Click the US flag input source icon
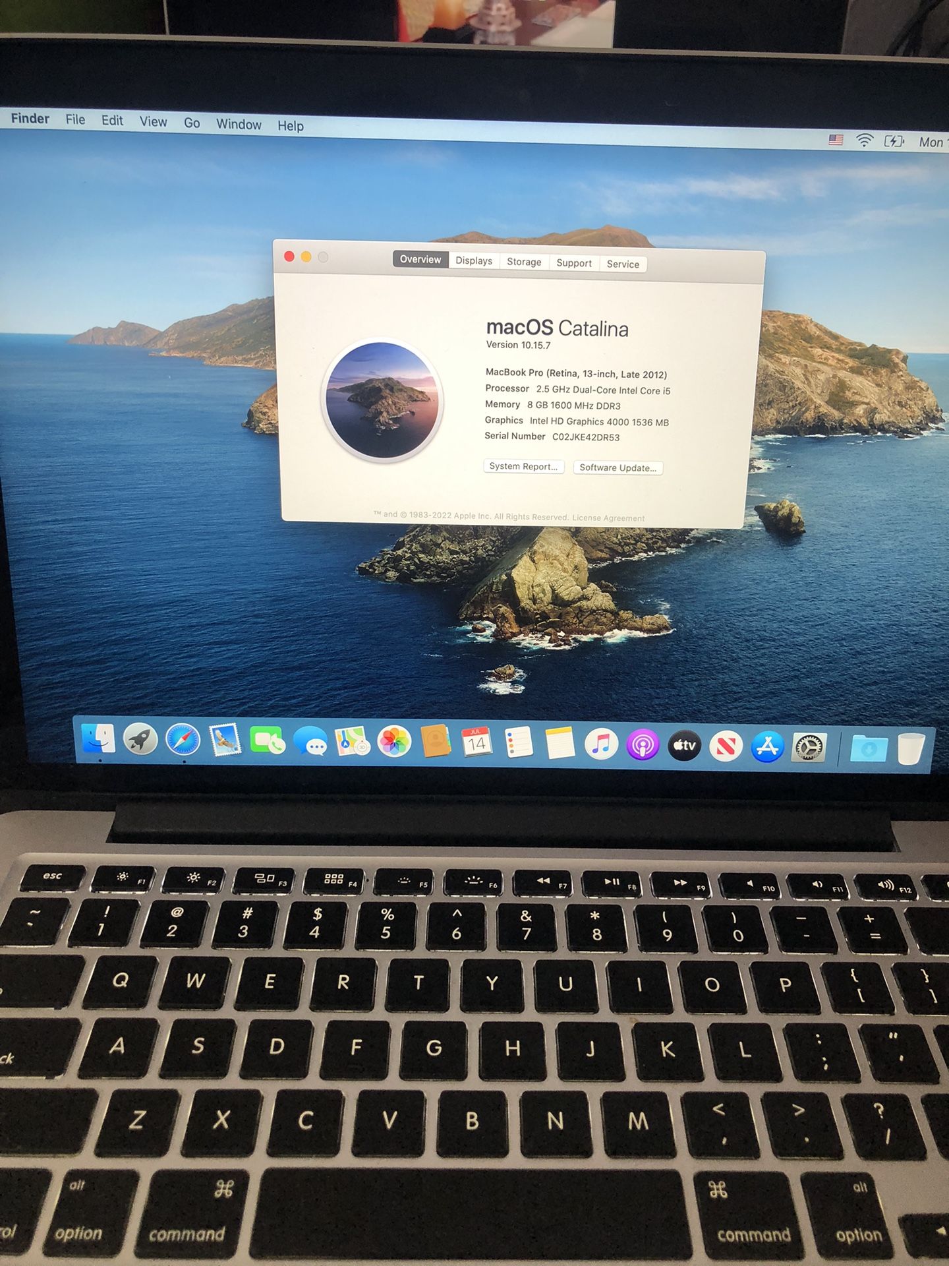The height and width of the screenshot is (1266, 949). click(x=836, y=140)
